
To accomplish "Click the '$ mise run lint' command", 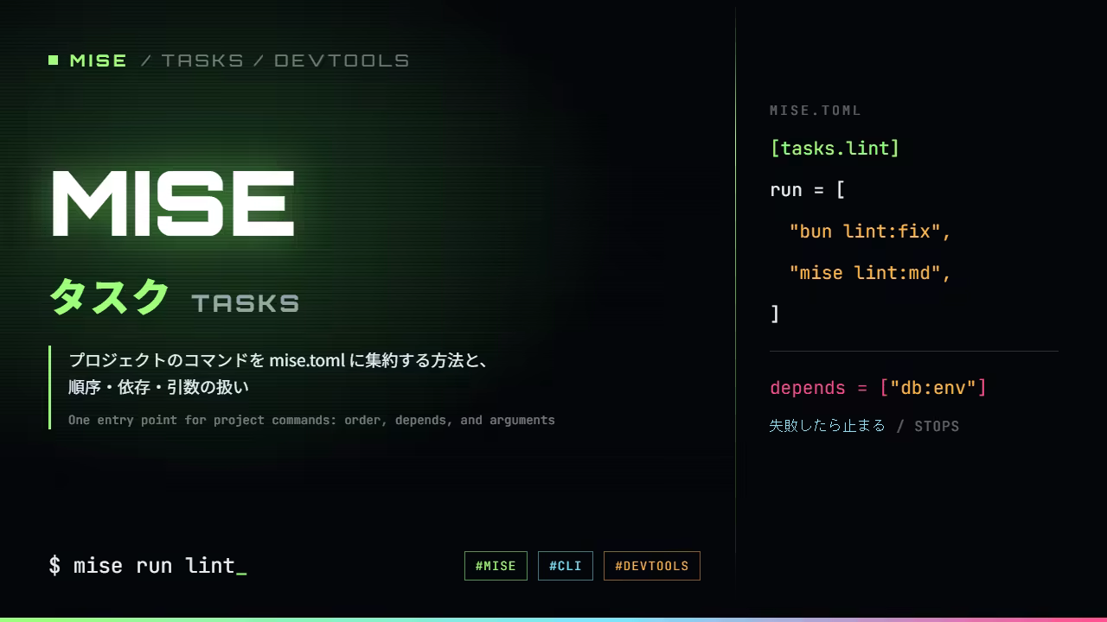I will coord(148,566).
